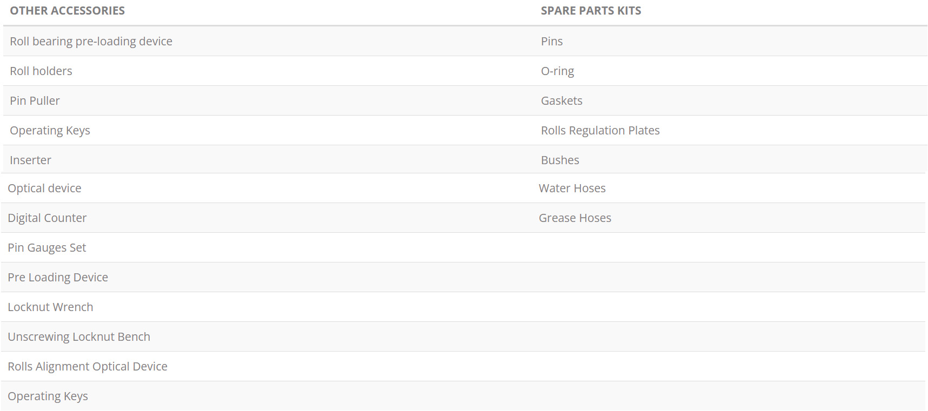Choose Unscrewing Locknut Bench from the list

[x=79, y=337]
